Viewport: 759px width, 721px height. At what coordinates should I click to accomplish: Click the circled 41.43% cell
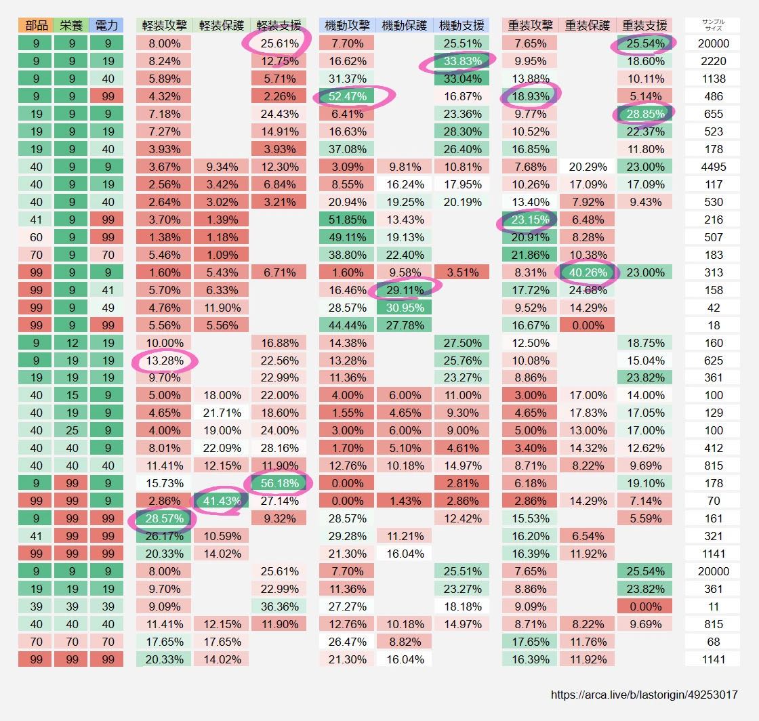tap(222, 501)
